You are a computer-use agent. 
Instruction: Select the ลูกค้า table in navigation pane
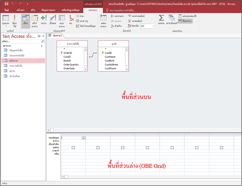point(23,71)
